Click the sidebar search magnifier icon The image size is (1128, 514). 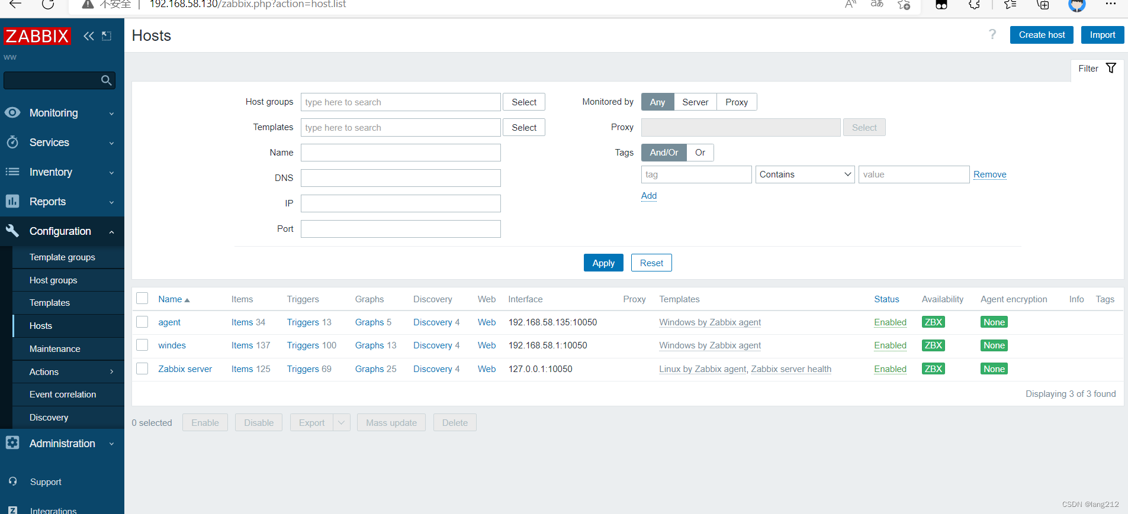(x=107, y=80)
